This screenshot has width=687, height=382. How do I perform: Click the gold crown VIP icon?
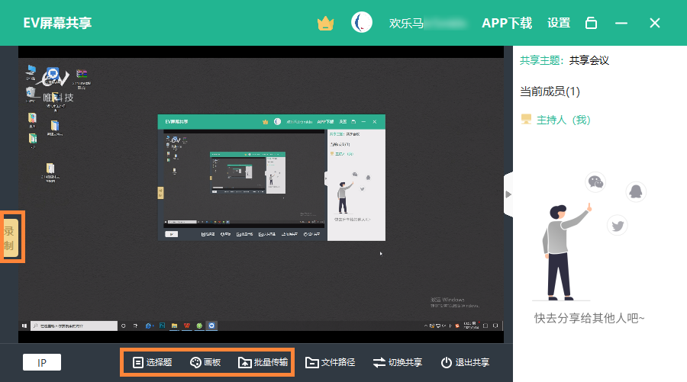(326, 23)
